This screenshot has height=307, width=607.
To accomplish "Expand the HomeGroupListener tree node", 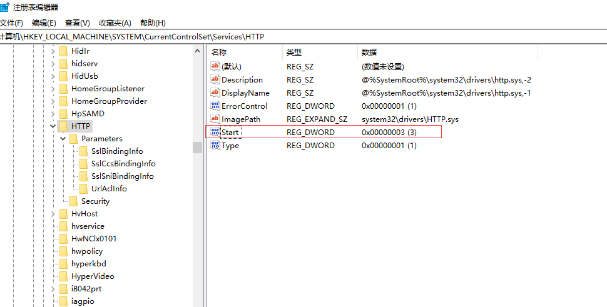I will click(x=53, y=89).
